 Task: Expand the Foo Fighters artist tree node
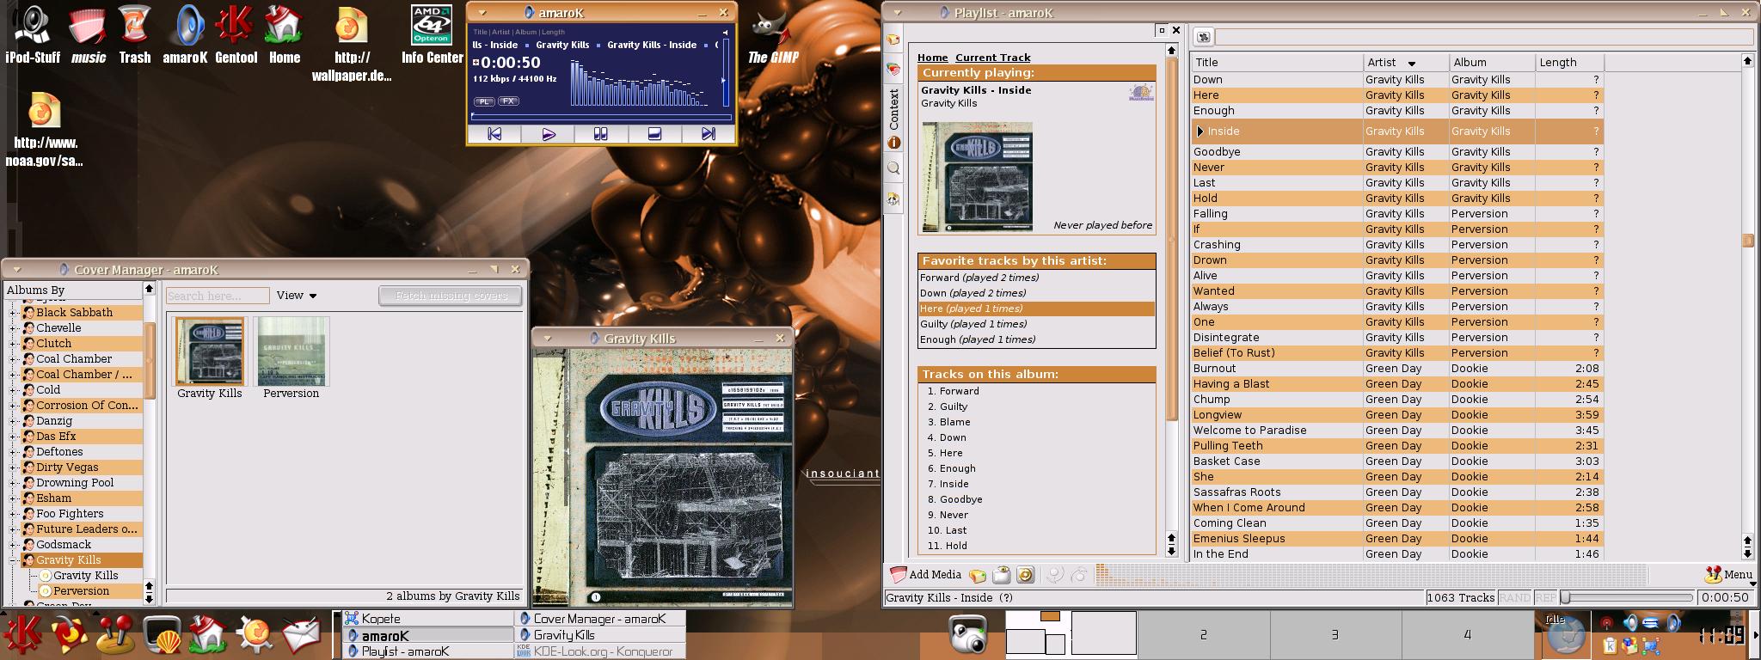point(13,514)
